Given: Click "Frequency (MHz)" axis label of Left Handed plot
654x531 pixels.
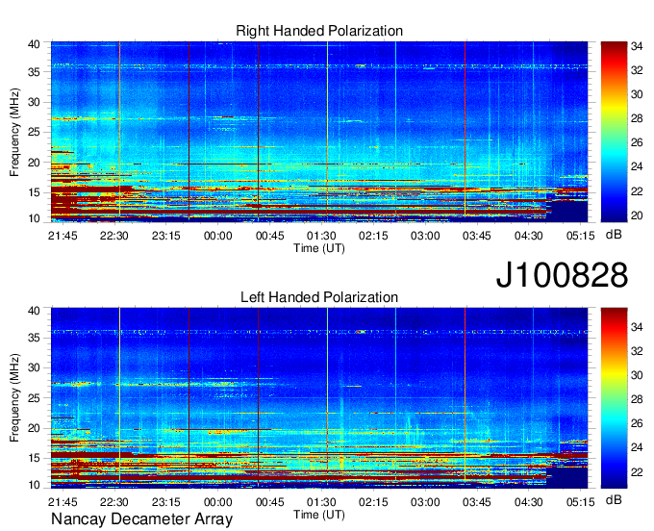Looking at the screenshot, I should 14,398.
